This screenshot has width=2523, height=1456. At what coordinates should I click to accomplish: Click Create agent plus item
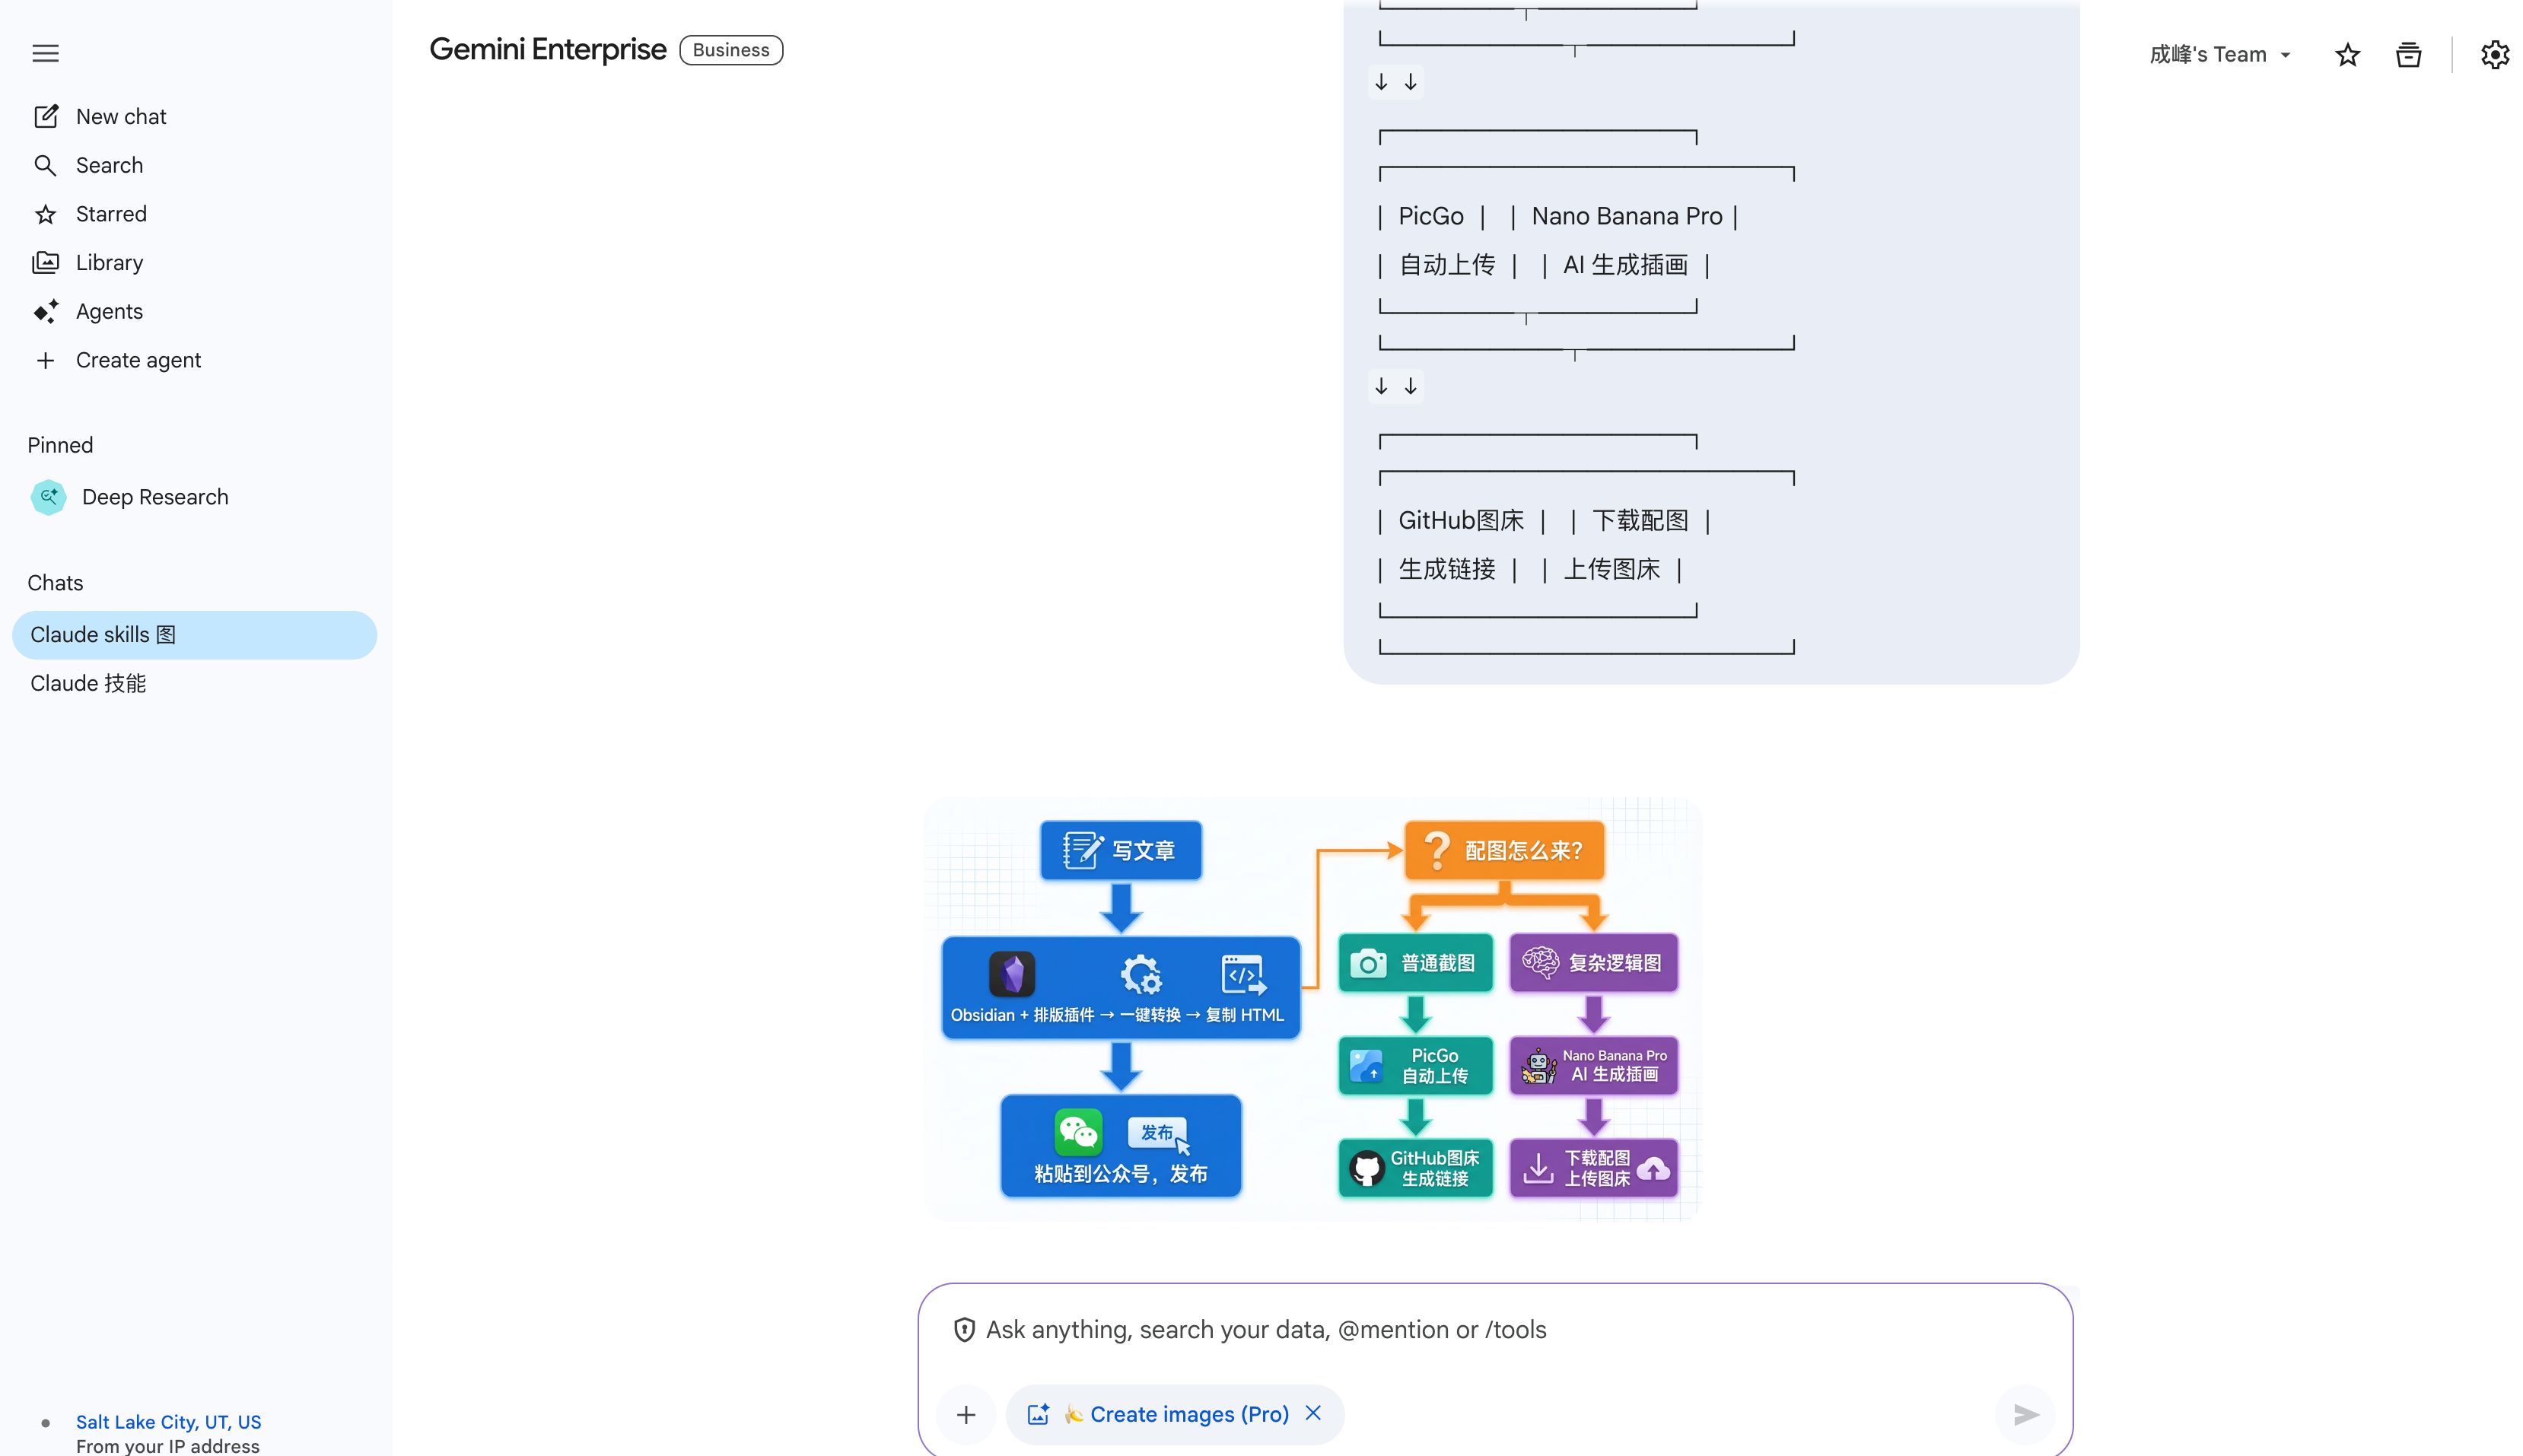(x=137, y=360)
